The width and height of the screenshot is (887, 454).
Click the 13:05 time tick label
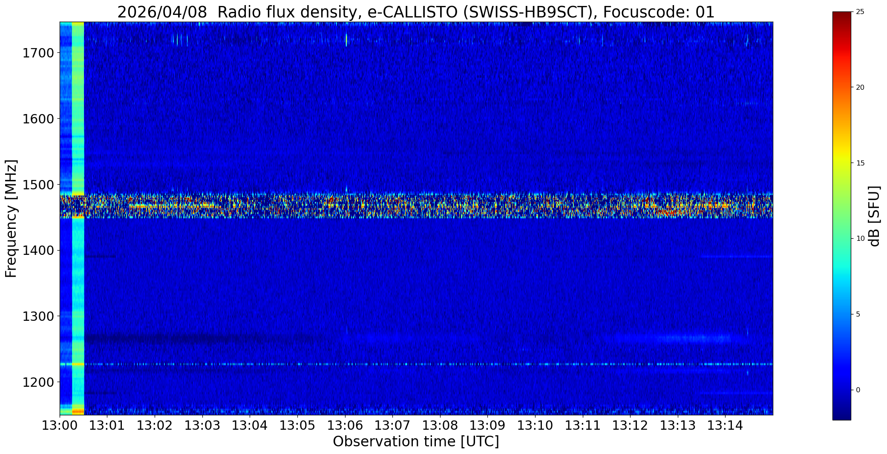pos(297,425)
